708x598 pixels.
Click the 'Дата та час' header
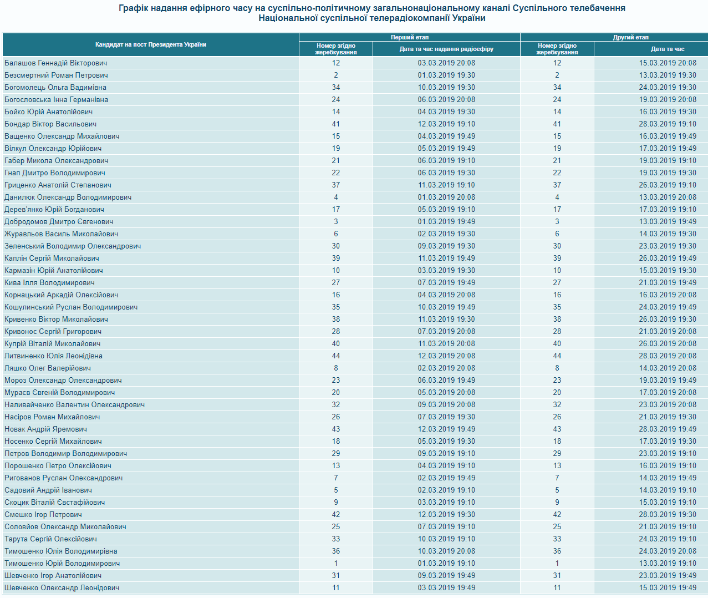[x=668, y=49]
